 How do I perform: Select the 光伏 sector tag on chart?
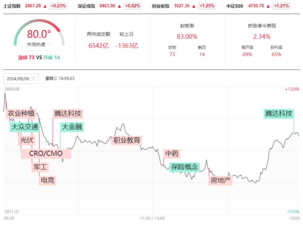[27, 140]
